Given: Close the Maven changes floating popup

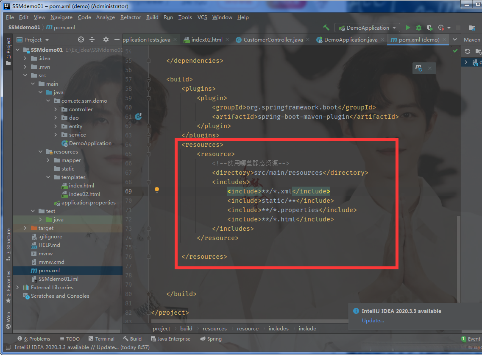Looking at the screenshot, I should click(430, 68).
